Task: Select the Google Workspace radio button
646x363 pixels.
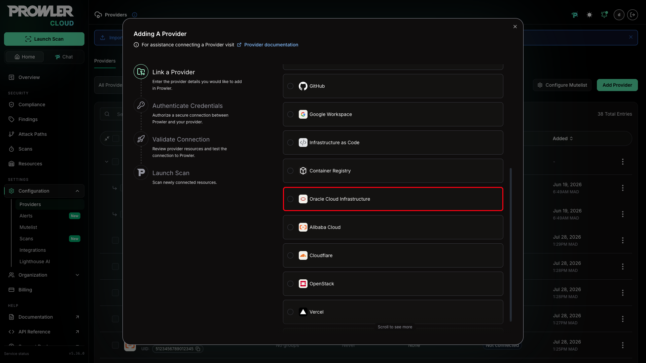Action: point(290,114)
